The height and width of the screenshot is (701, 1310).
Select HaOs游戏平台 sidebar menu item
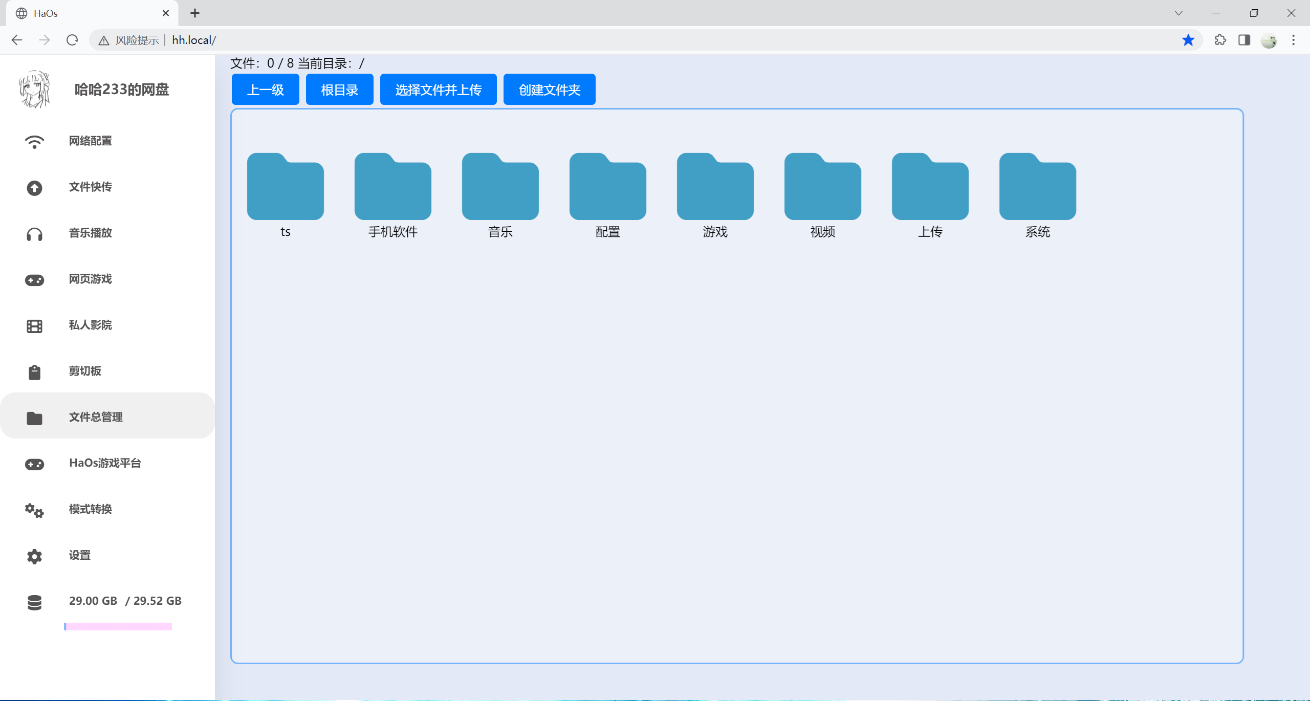point(107,463)
